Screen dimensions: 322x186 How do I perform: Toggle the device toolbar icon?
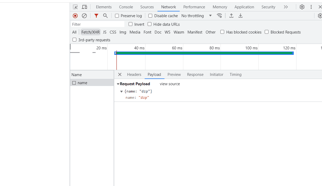(x=84, y=7)
